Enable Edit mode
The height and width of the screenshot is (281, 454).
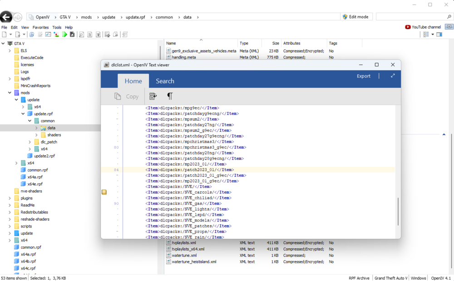click(355, 17)
